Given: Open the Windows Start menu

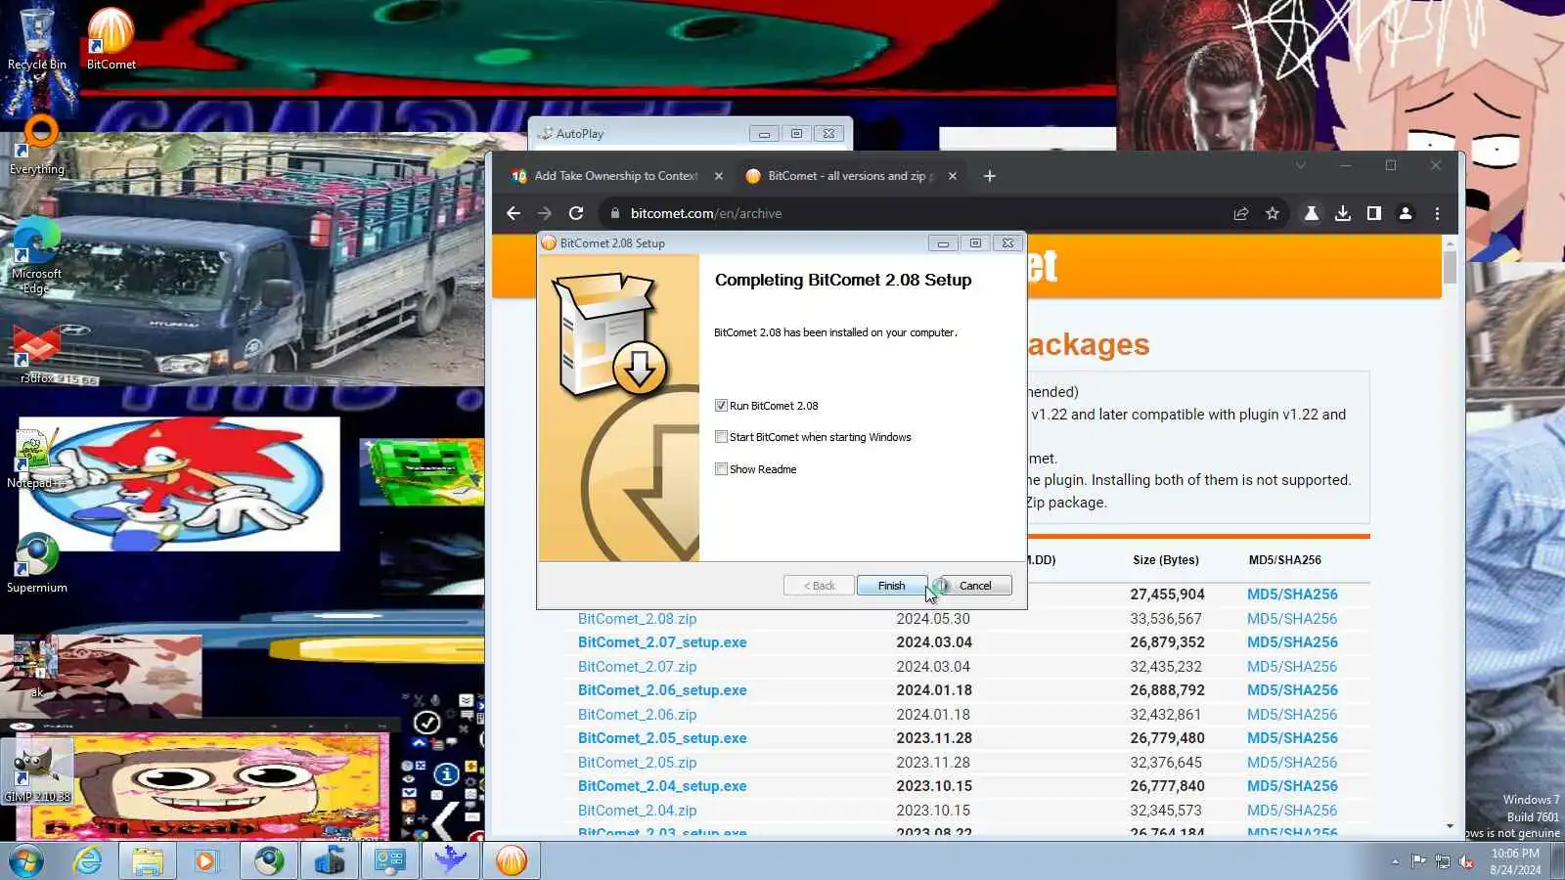Looking at the screenshot, I should pos(26,860).
